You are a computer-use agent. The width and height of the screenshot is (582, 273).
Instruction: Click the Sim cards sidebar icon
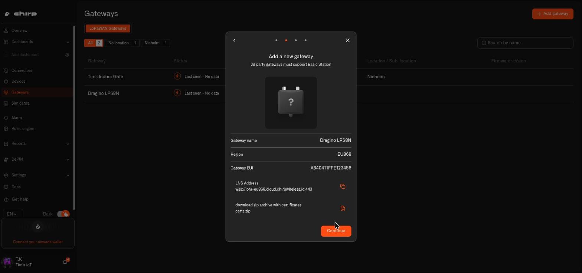[6, 103]
